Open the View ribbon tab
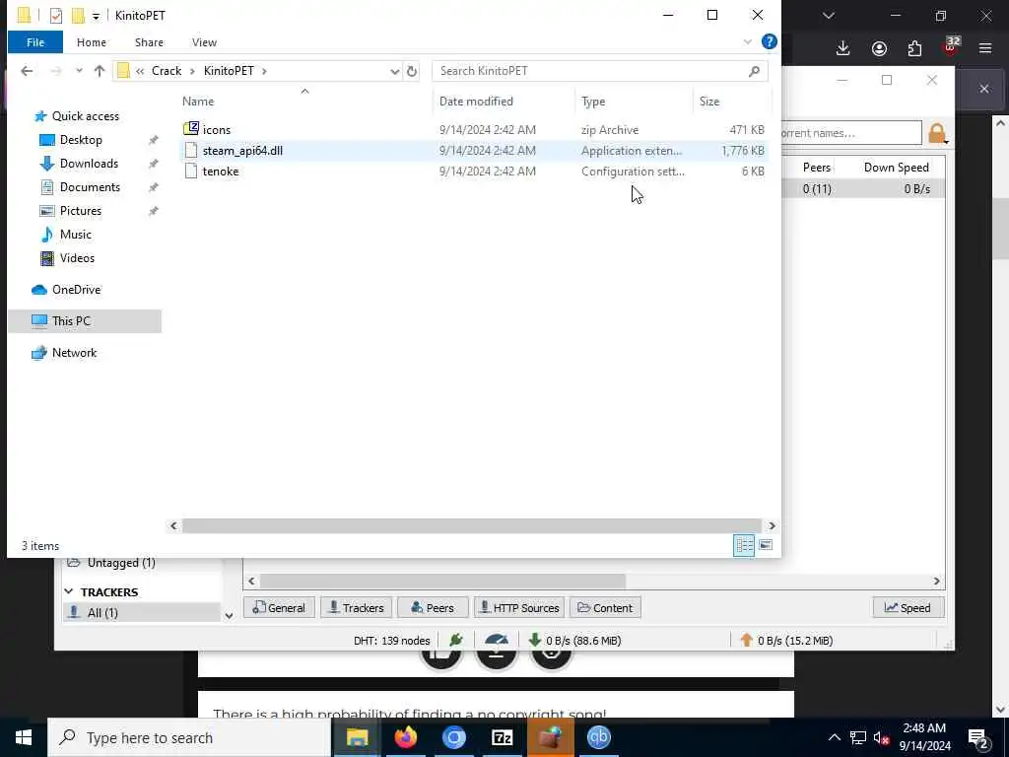 [204, 42]
